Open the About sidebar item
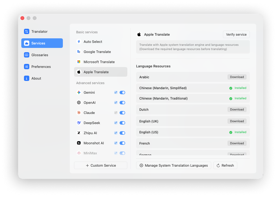Image resolution: width=277 pixels, height=197 pixels. (x=42, y=78)
